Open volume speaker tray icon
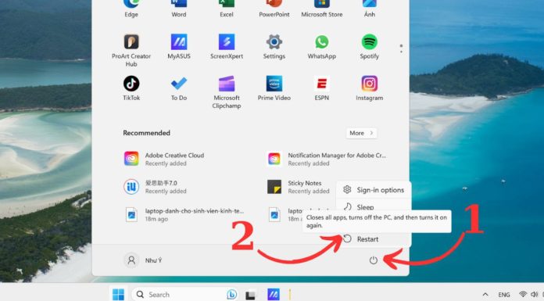The width and height of the screenshot is (544, 301). tap(535, 295)
